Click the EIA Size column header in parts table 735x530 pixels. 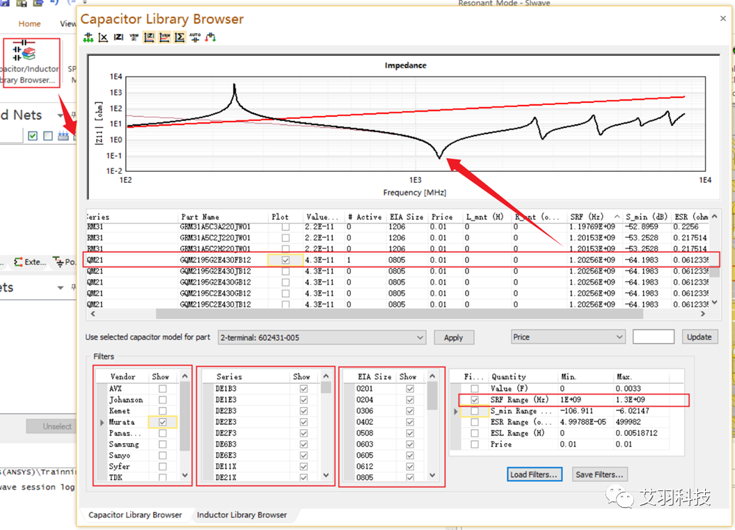pos(406,217)
